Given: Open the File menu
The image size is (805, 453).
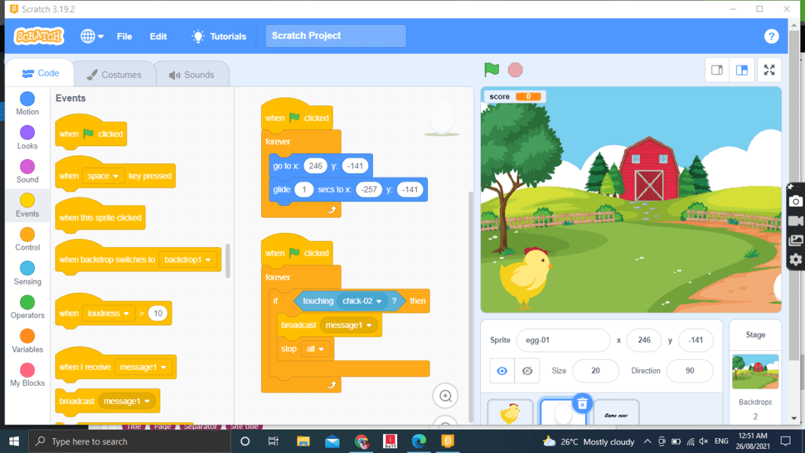Looking at the screenshot, I should tap(124, 36).
